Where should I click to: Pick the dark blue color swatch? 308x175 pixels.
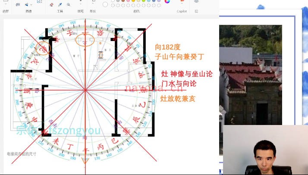[x=154, y=1]
